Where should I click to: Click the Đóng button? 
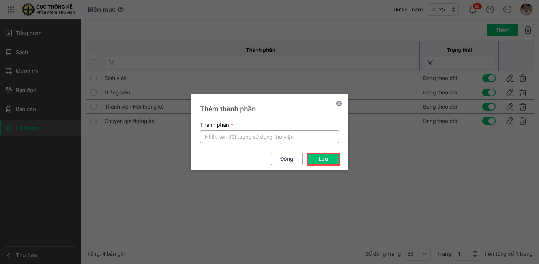[286, 159]
